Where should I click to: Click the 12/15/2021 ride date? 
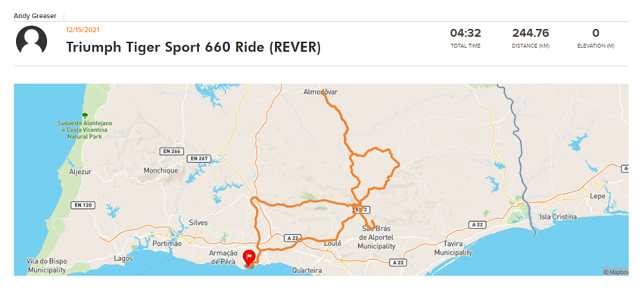(x=82, y=30)
